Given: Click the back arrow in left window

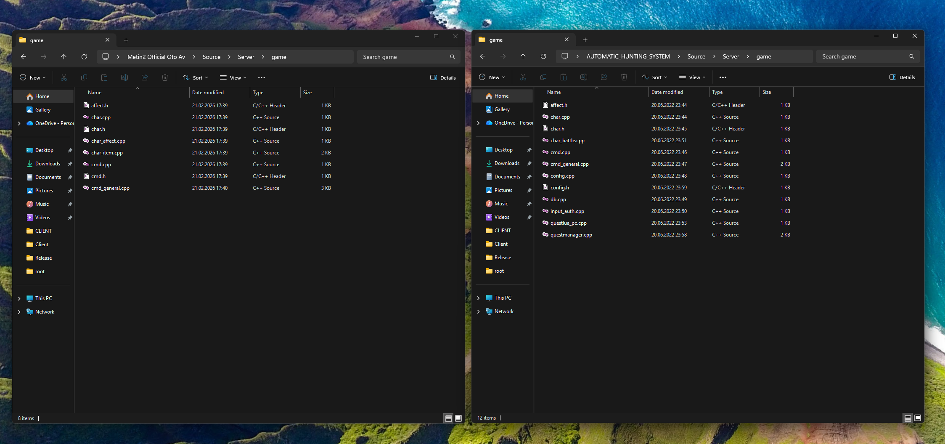Looking at the screenshot, I should click(x=24, y=57).
